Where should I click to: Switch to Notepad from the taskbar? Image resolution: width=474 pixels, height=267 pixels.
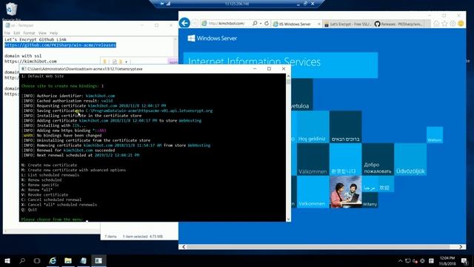click(x=83, y=260)
